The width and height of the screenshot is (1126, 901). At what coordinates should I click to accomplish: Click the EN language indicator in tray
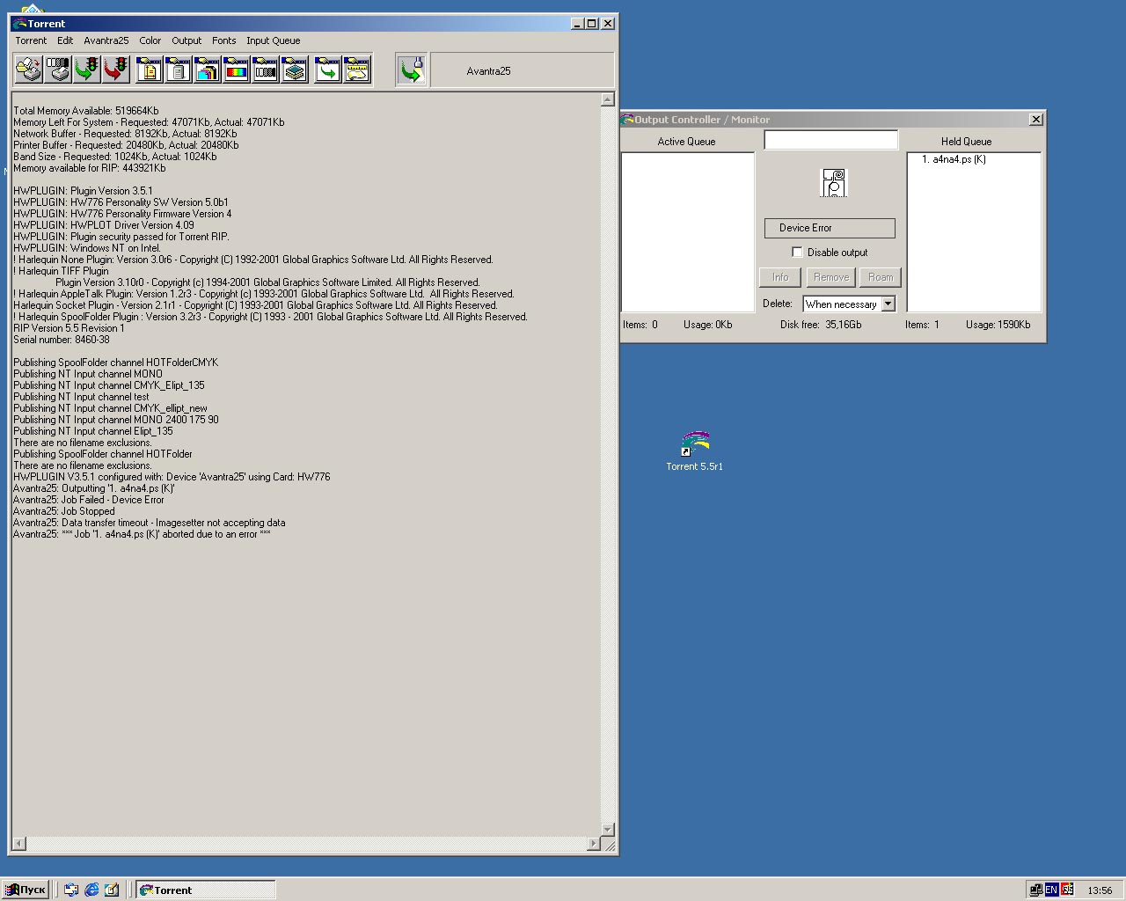click(x=1051, y=890)
